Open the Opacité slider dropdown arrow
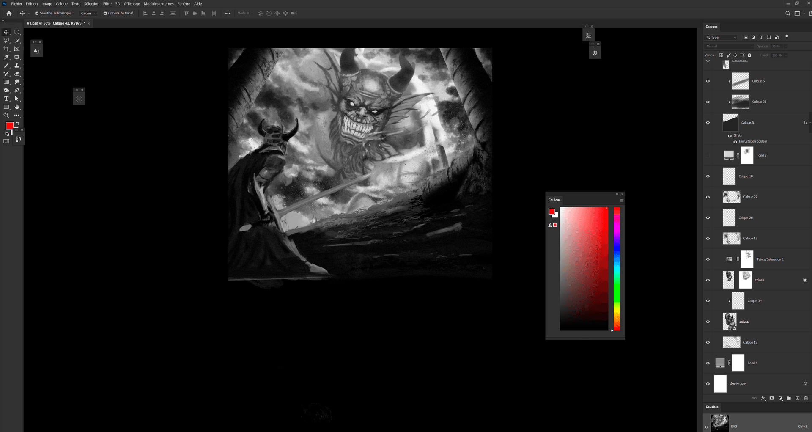Image resolution: width=812 pixels, height=432 pixels. 786,46
